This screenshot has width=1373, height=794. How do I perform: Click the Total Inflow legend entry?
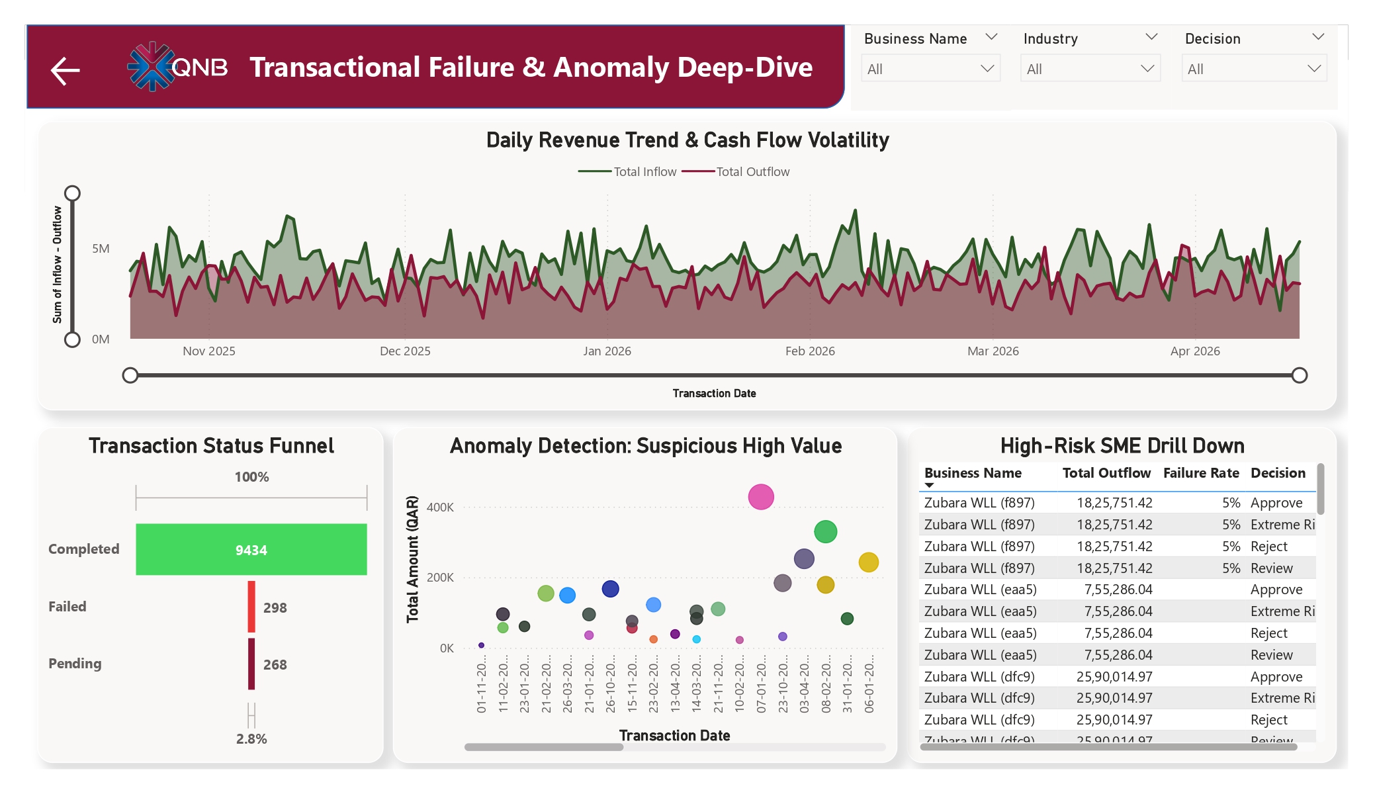(x=627, y=171)
